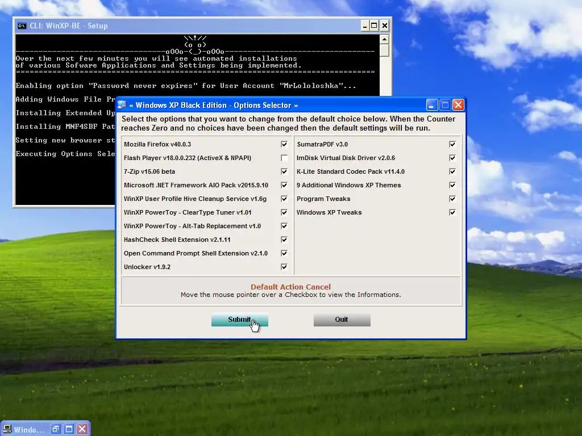The image size is (582, 436).
Task: Click the Options Selector window title bar text
Action: 214,105
